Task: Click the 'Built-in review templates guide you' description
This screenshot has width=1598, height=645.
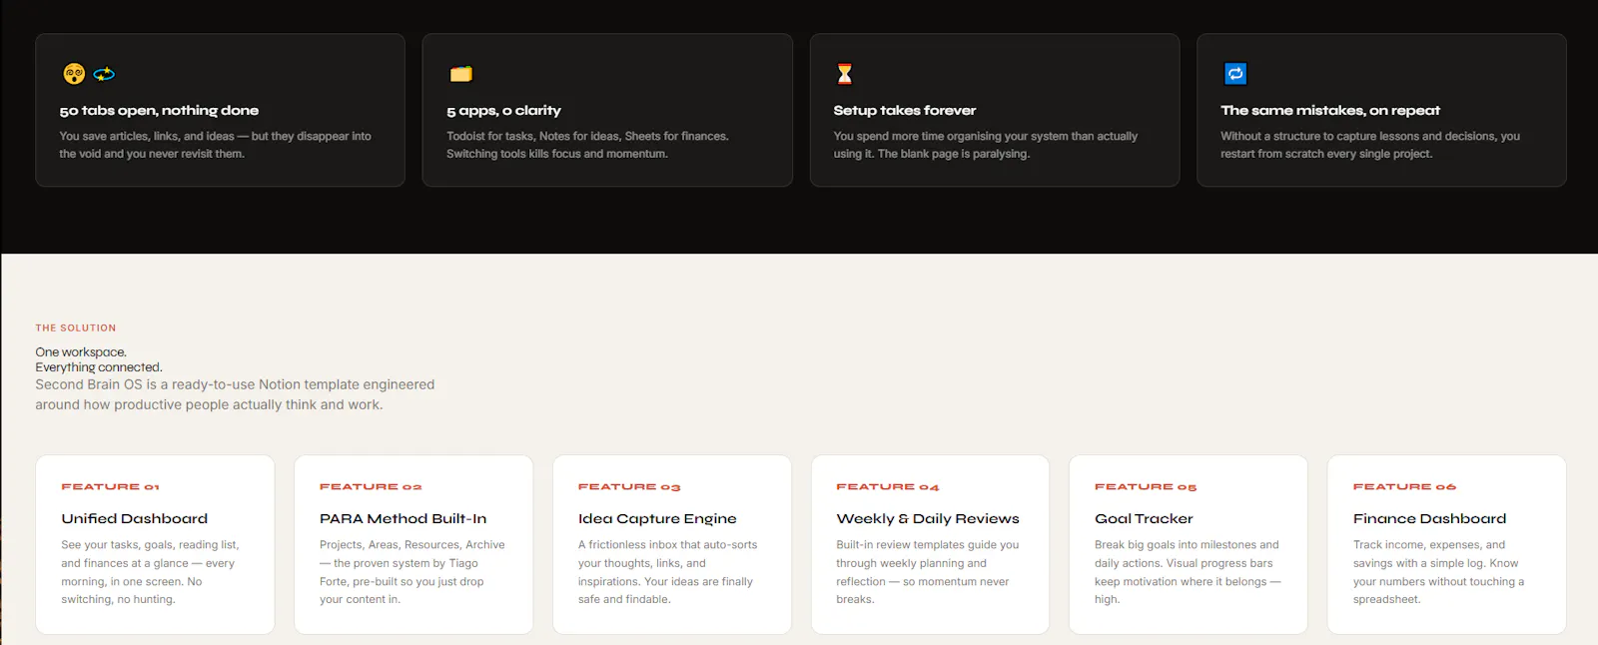Action: [x=928, y=572]
